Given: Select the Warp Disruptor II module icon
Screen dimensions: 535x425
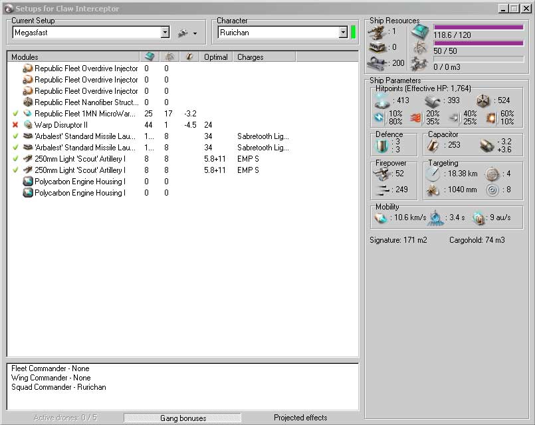Looking at the screenshot, I should (x=28, y=124).
